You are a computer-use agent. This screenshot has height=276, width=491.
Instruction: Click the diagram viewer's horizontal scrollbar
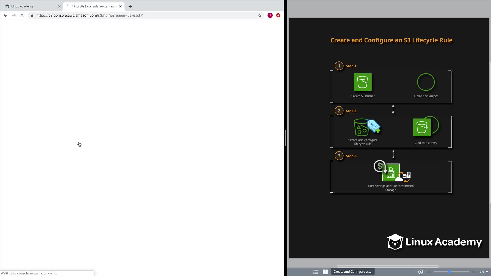388,266
